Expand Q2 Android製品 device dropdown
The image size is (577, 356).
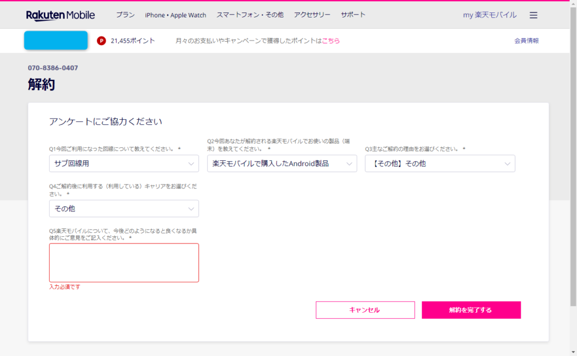click(x=282, y=164)
